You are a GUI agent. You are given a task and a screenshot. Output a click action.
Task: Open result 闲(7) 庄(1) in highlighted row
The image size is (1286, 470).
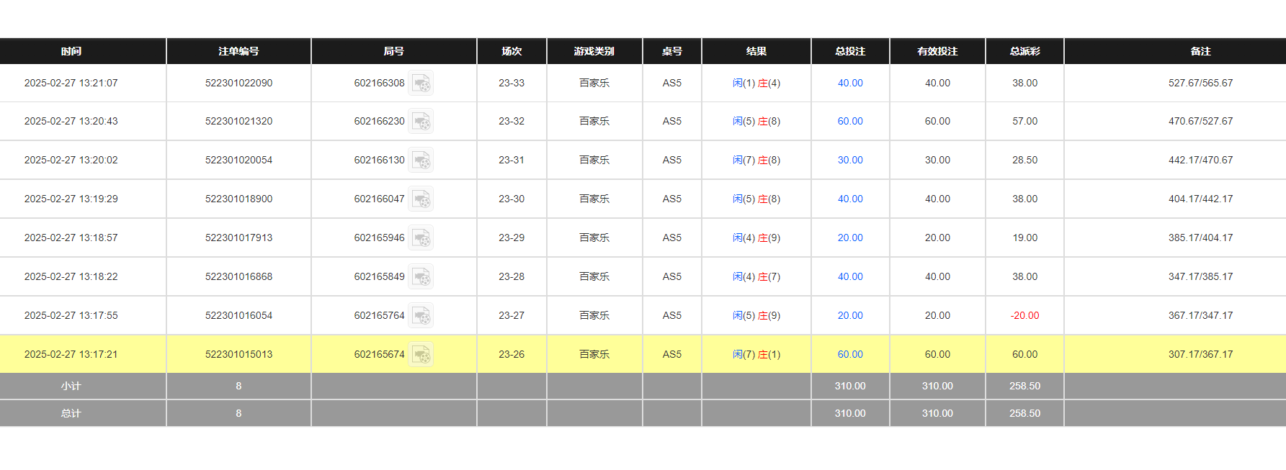tap(756, 355)
